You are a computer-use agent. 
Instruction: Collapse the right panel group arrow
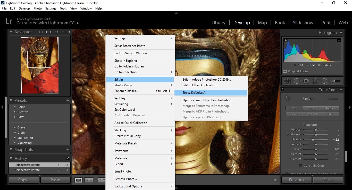pyautogui.click(x=350, y=107)
